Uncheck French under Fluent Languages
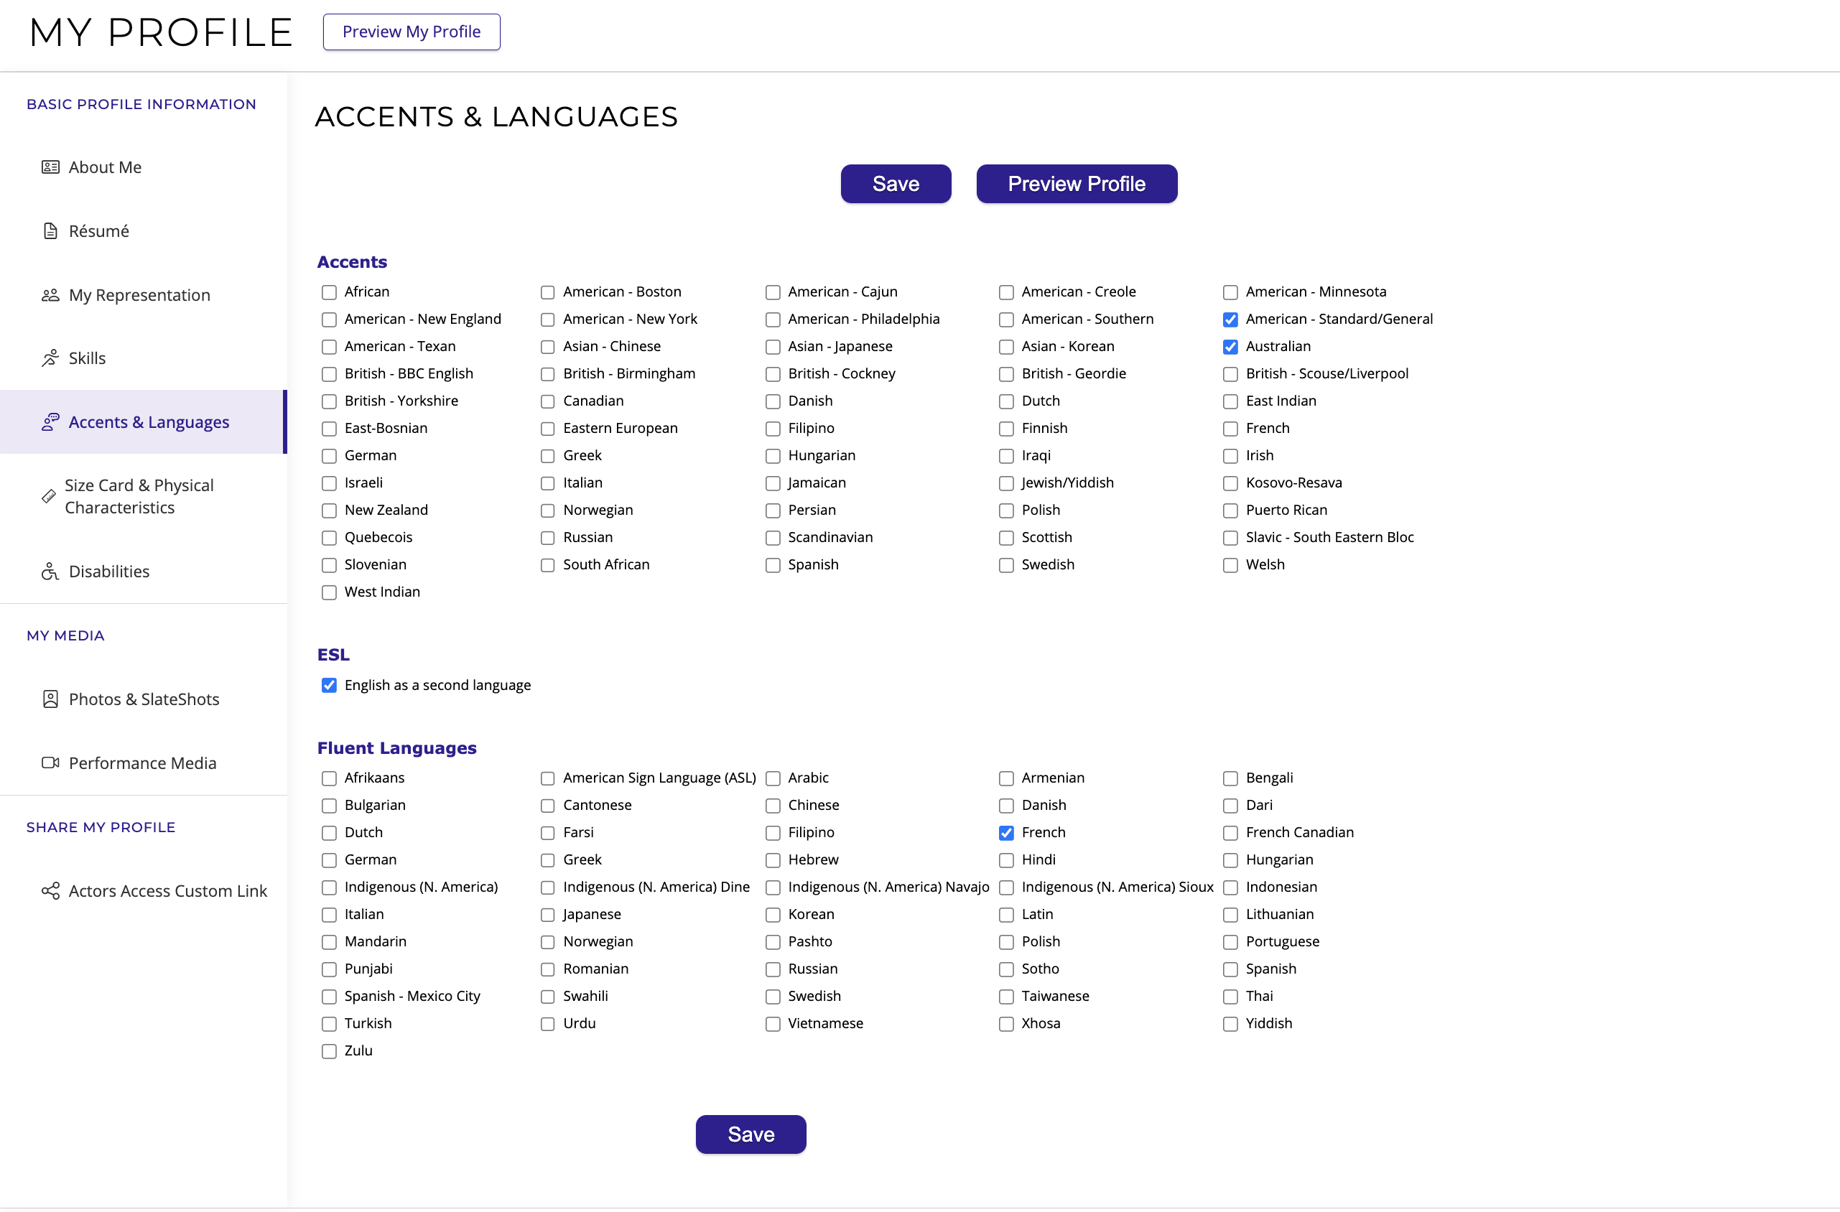 coord(1005,833)
